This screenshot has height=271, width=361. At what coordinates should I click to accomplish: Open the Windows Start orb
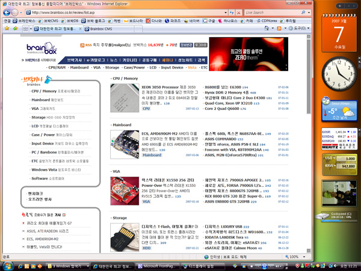tap(8, 266)
